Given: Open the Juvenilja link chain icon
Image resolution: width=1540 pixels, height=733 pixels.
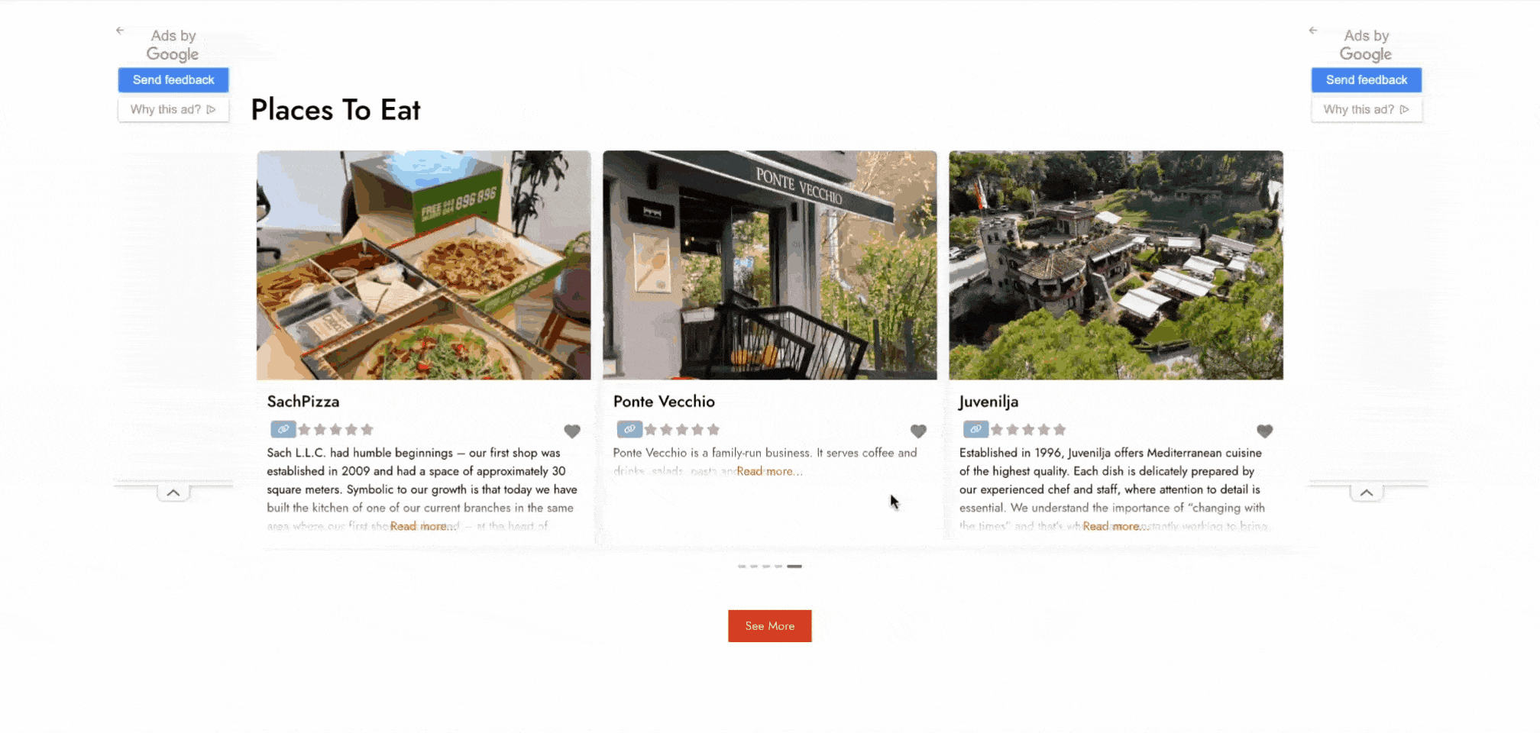Looking at the screenshot, I should 975,429.
